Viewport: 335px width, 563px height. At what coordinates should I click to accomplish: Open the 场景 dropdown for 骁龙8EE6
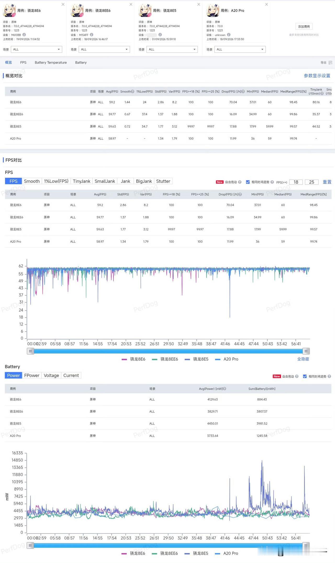104,49
